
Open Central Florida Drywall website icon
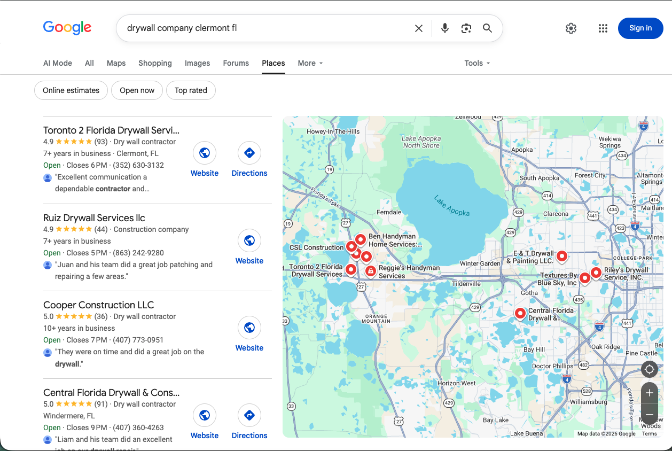205,416
